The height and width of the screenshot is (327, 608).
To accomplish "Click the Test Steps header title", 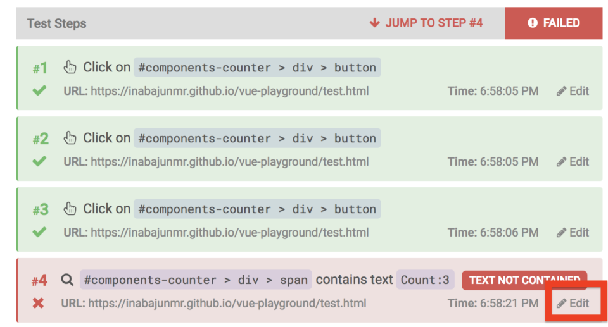I will 56,23.
